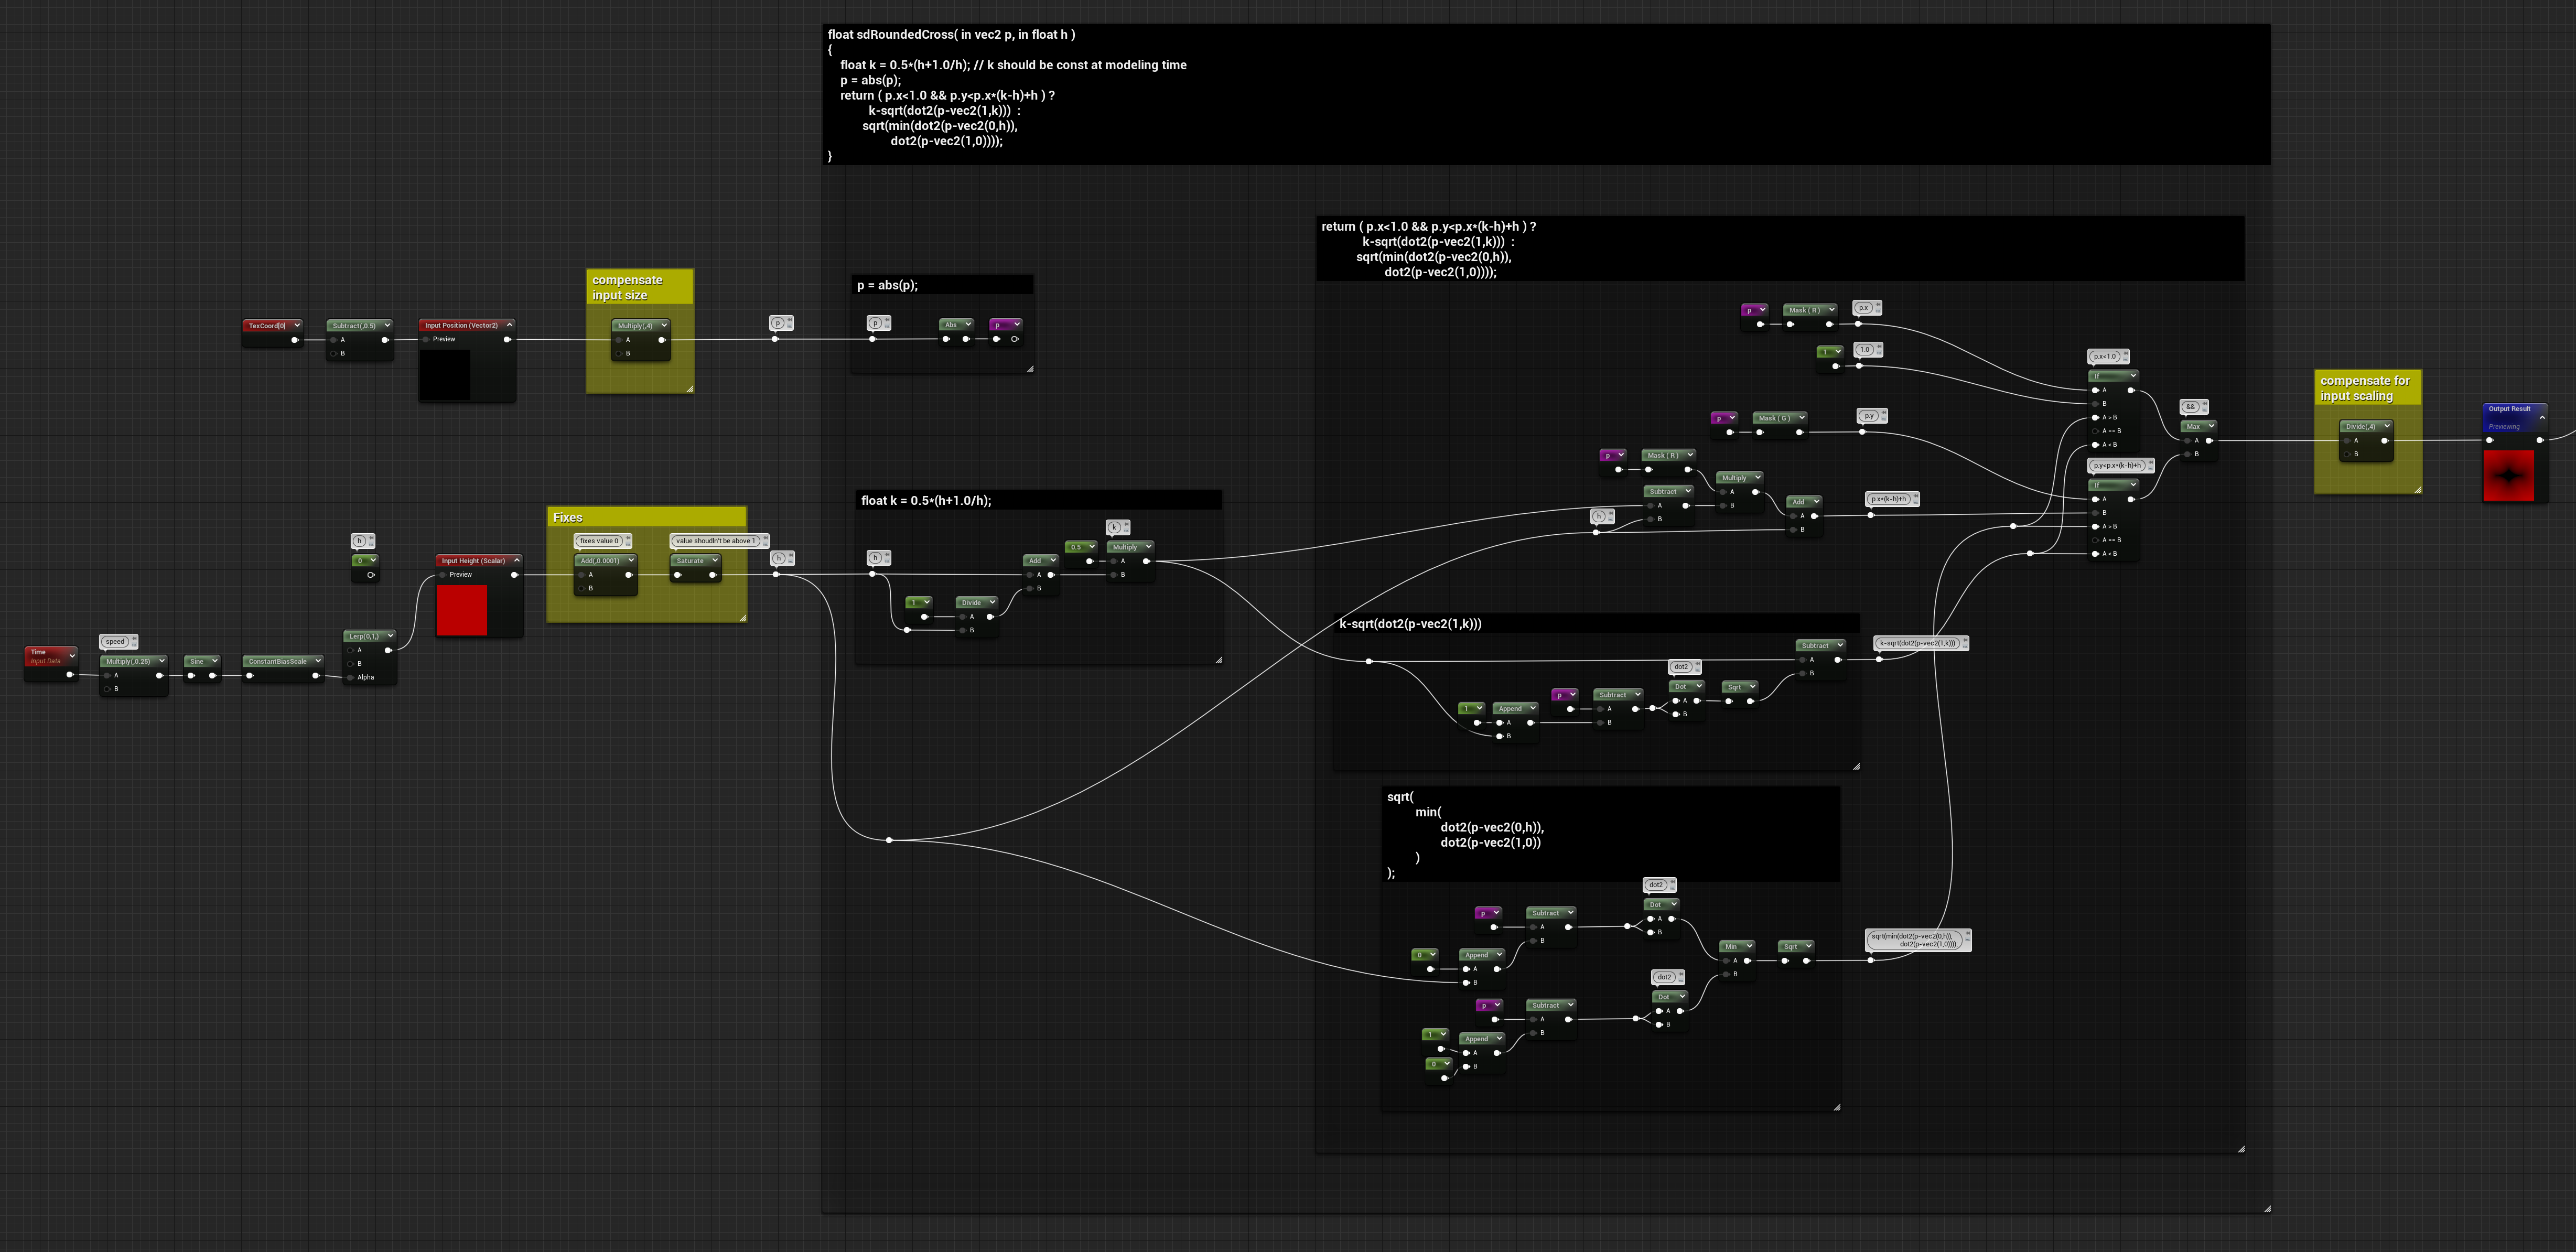Pin the '&&' comment bubble above Max
This screenshot has width=2576, height=1252.
coord(2204,404)
